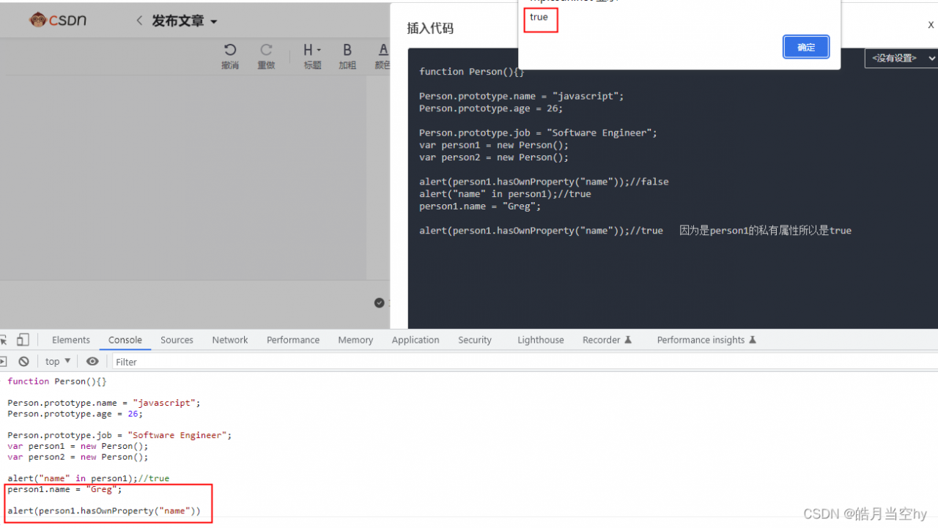Switch to the Elements tab

point(71,340)
